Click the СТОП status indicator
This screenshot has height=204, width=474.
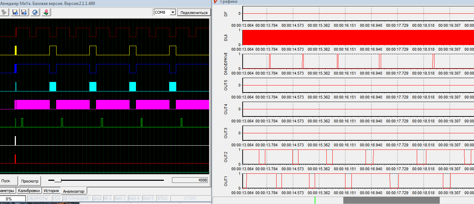(190, 198)
